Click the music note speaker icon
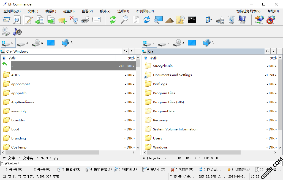Screen dimensions: 283x180 [x=17, y=32]
